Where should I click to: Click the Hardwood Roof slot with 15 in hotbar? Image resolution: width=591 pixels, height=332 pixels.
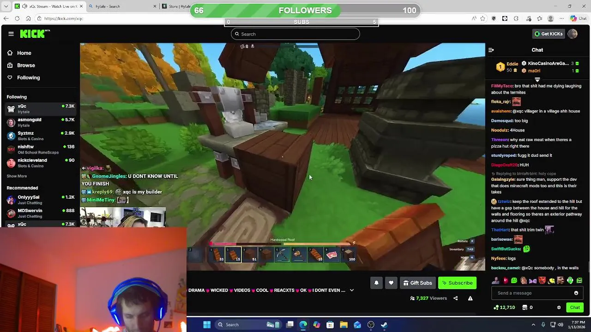pyautogui.click(x=233, y=255)
